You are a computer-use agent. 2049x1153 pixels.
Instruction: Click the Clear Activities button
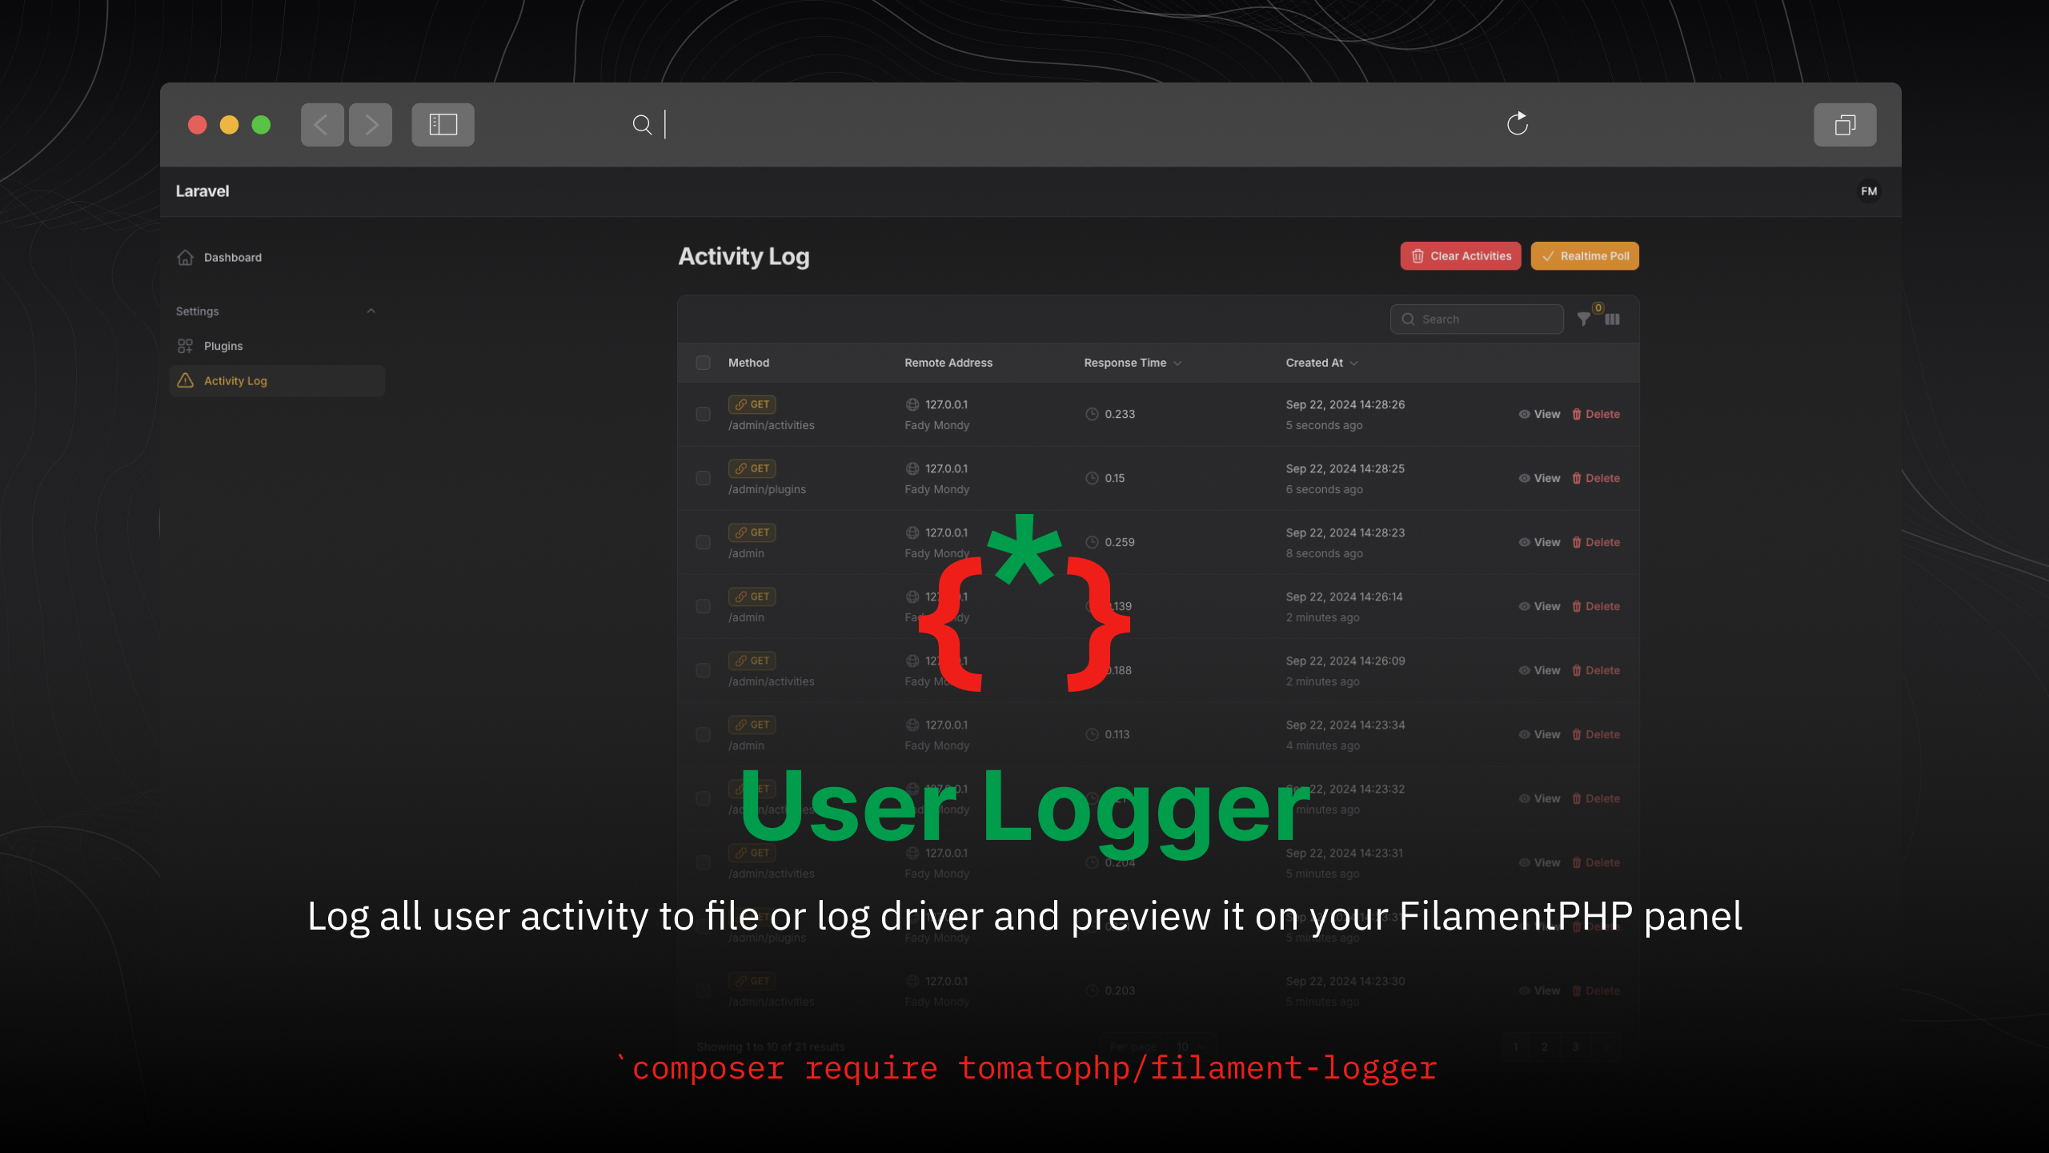tap(1460, 256)
